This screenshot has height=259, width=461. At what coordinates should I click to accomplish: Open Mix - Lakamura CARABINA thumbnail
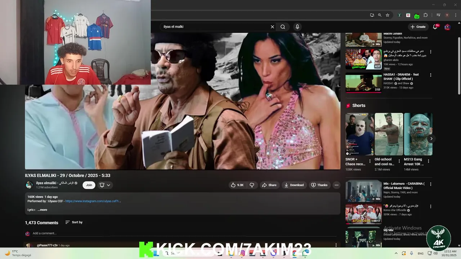[363, 191]
